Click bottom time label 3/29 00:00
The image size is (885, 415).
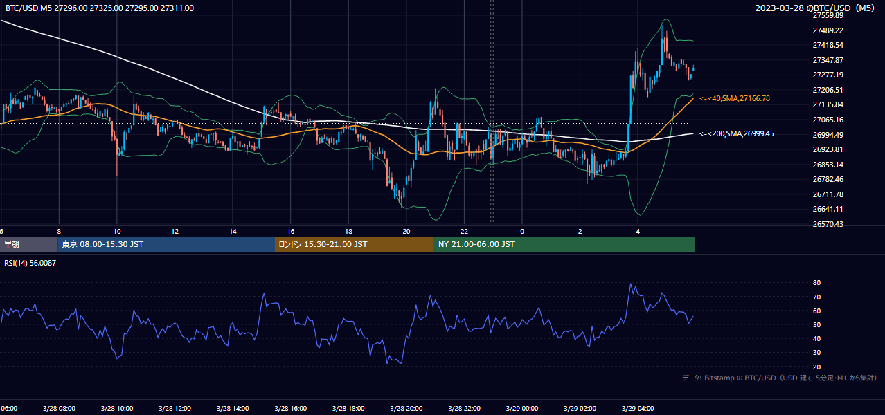522,409
